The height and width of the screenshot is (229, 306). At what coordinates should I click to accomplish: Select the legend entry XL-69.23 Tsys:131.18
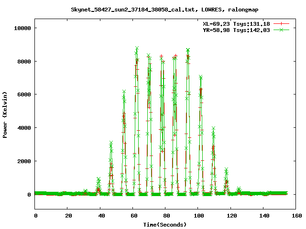click(x=236, y=24)
